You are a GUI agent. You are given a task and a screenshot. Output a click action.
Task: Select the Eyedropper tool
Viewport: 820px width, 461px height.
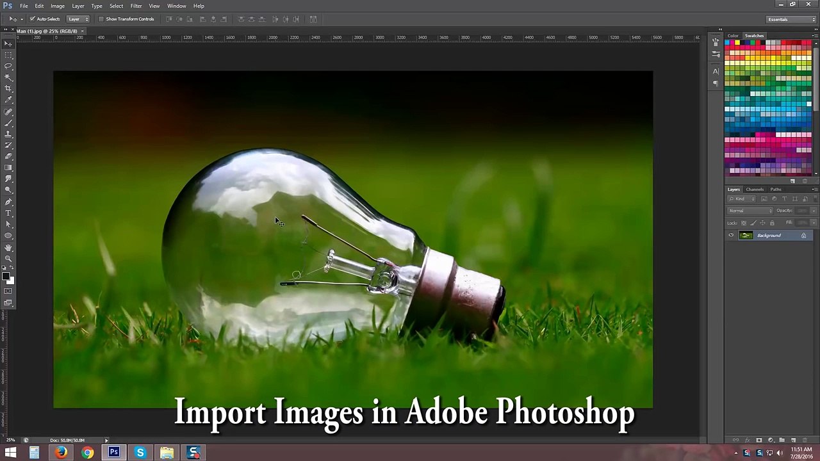(8, 100)
